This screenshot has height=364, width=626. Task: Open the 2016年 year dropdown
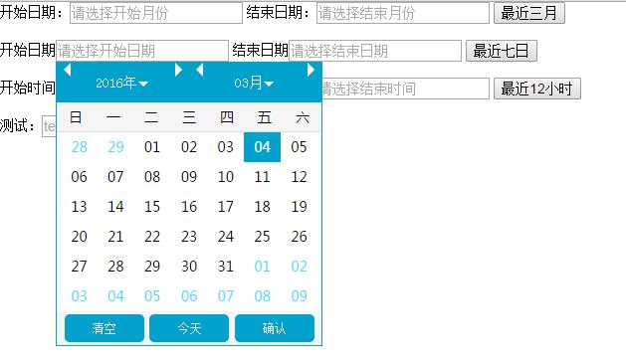pos(121,83)
